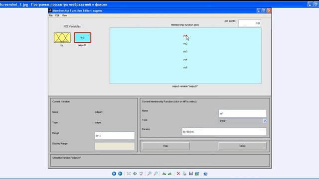Open viewer help question mark icon
319x179 pixels.
pyautogui.click(x=205, y=174)
